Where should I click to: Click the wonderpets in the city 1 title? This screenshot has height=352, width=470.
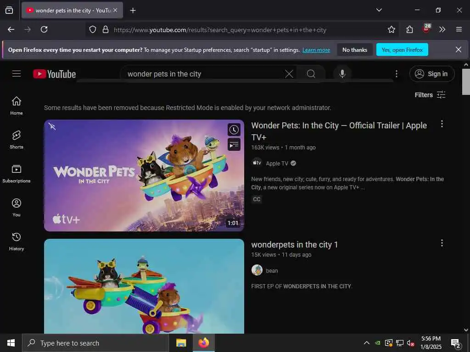point(294,245)
